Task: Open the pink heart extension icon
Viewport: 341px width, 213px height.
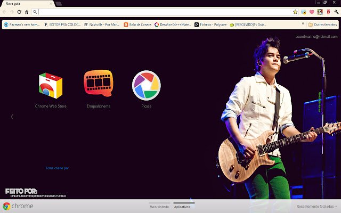Action: [312, 12]
